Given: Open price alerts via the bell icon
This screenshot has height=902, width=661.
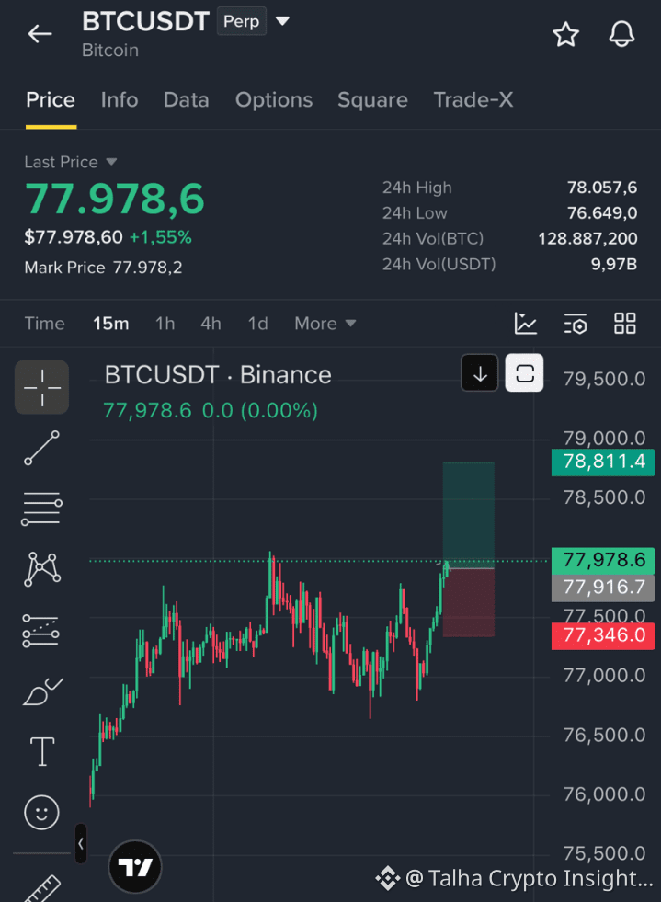Looking at the screenshot, I should pos(621,35).
